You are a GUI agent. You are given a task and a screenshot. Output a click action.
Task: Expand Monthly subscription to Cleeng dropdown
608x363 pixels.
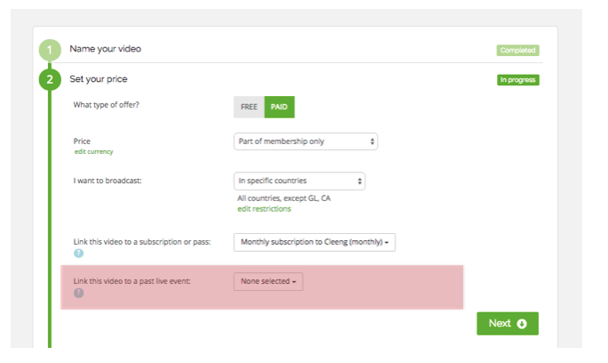(x=315, y=242)
